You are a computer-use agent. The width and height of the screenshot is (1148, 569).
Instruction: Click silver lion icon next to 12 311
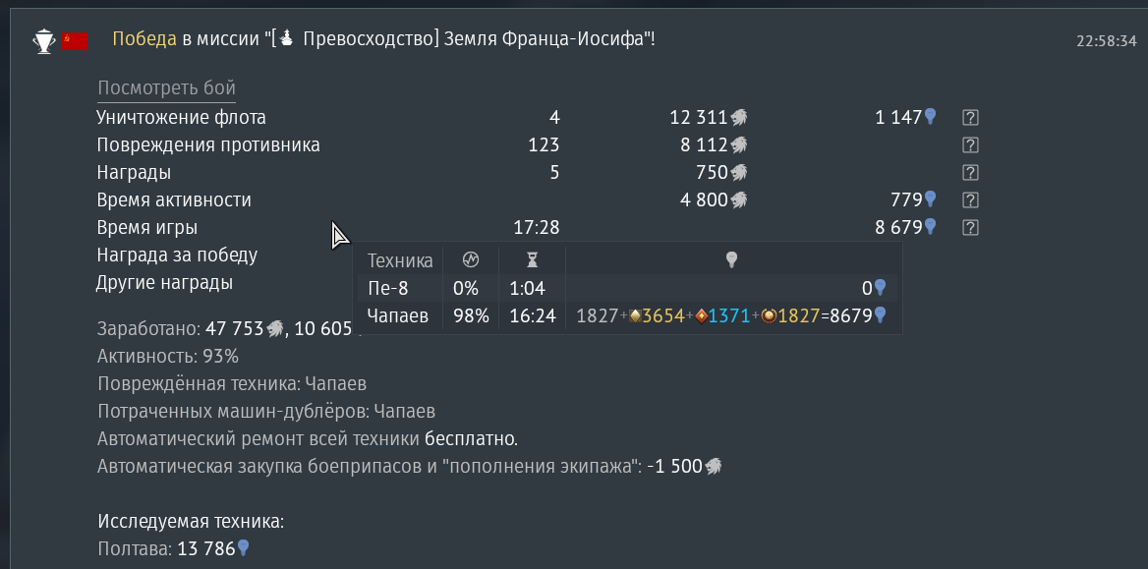point(739,117)
